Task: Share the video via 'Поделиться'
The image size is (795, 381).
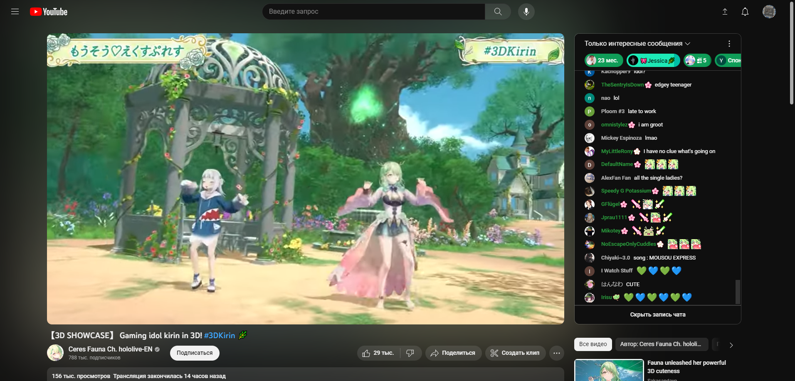Action: tap(453, 353)
